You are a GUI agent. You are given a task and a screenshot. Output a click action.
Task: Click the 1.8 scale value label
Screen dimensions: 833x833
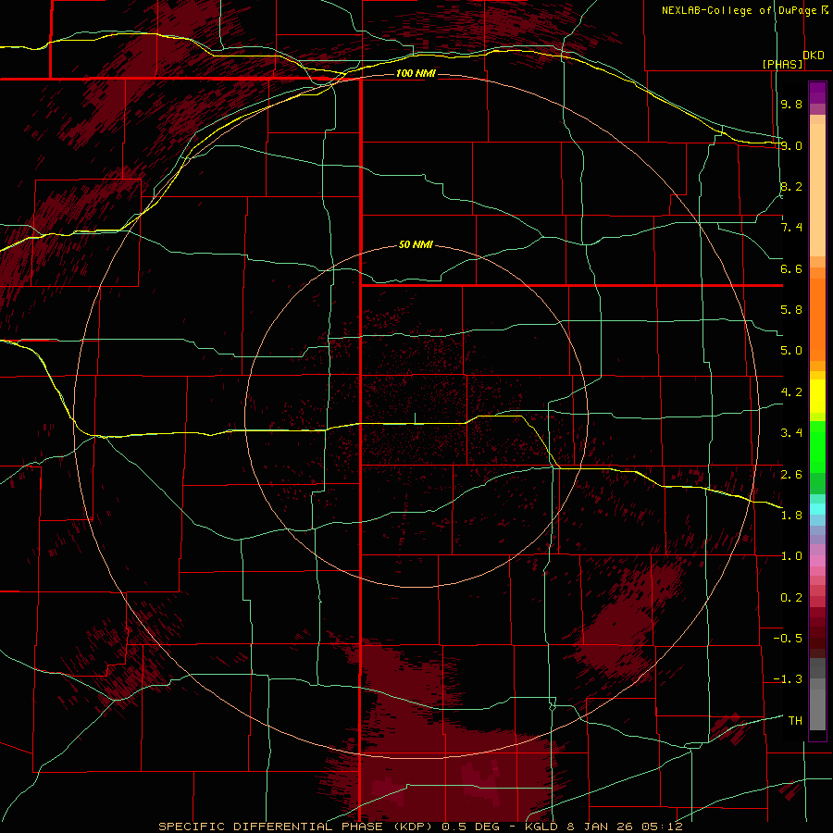pyautogui.click(x=791, y=516)
